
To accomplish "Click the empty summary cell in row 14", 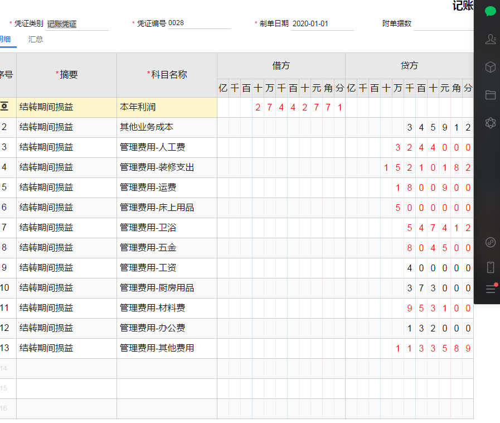I will click(67, 369).
